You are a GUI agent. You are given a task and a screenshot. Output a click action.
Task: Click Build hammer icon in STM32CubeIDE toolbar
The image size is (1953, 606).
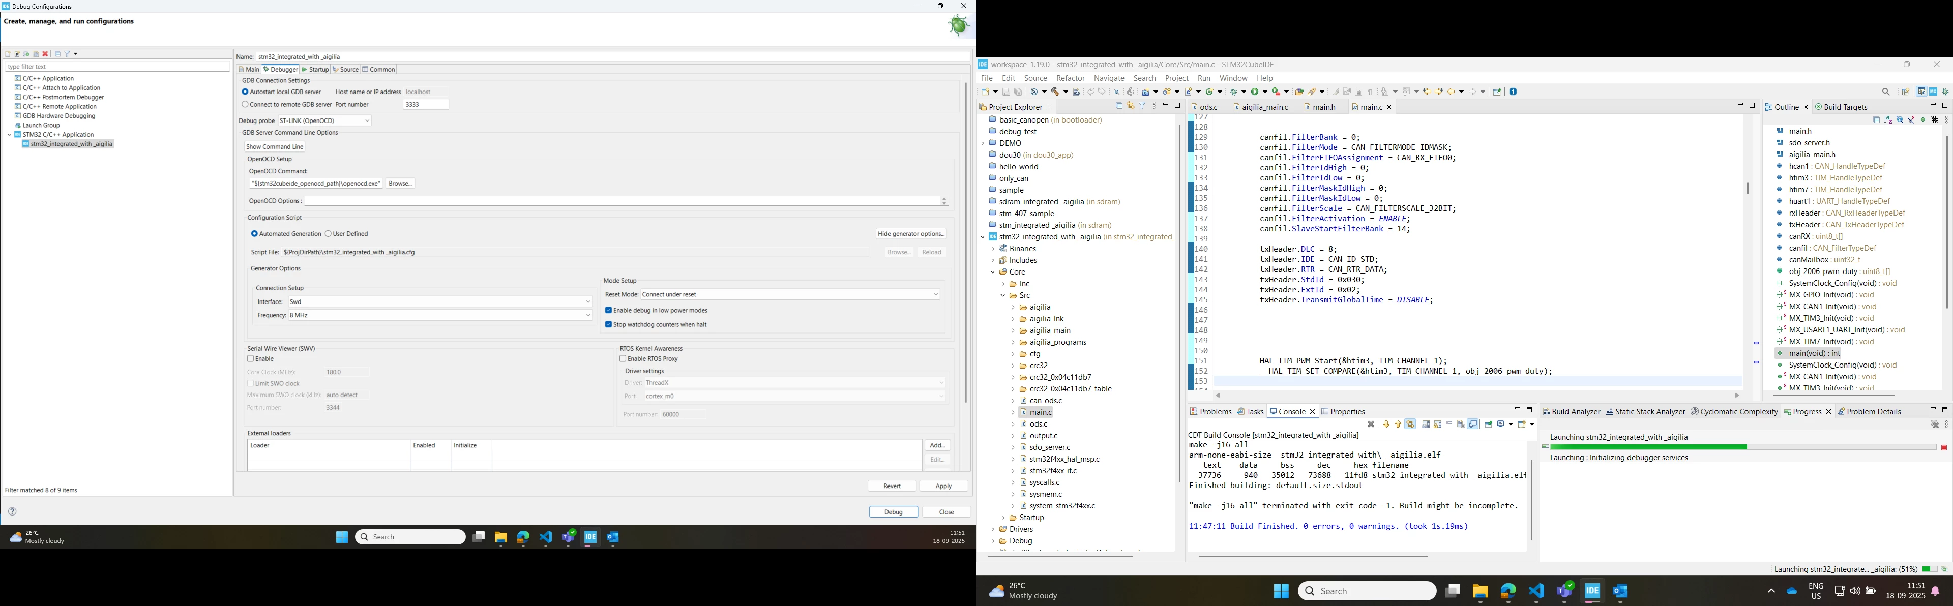point(1055,92)
